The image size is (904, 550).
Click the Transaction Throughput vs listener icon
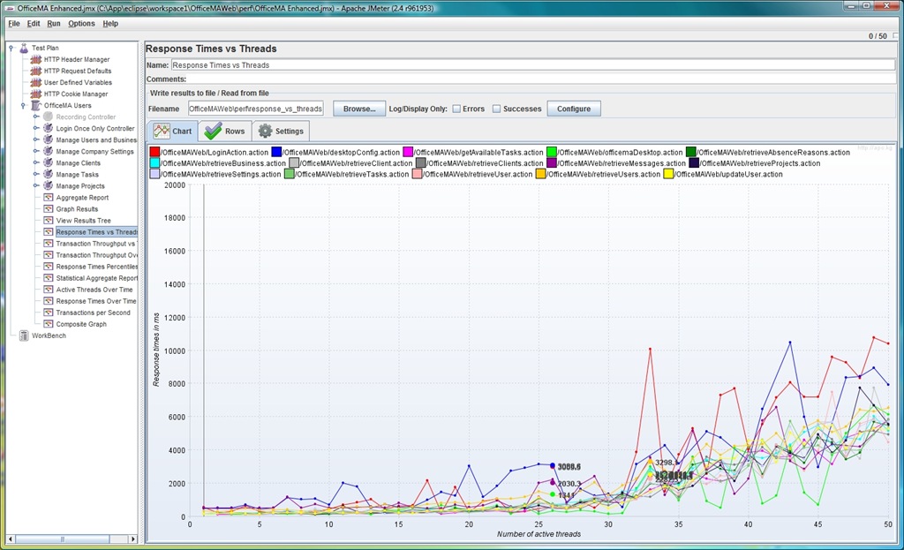pyautogui.click(x=49, y=244)
